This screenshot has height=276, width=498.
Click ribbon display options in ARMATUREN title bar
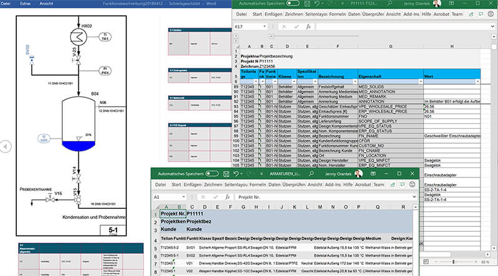[x=373, y=174]
